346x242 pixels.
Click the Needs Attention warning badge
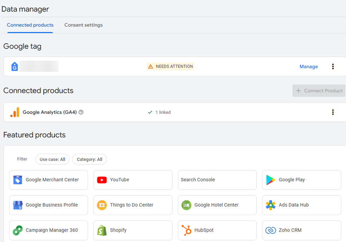170,66
